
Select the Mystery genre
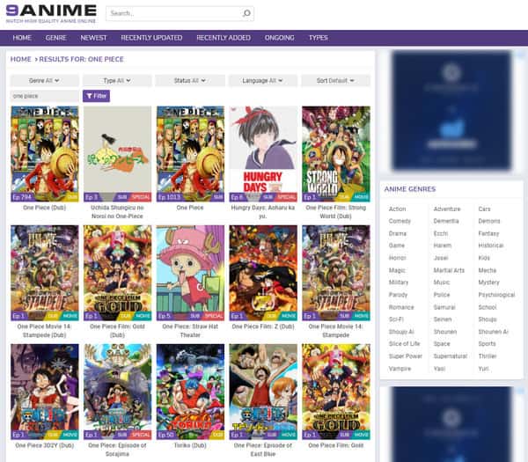[x=489, y=282]
